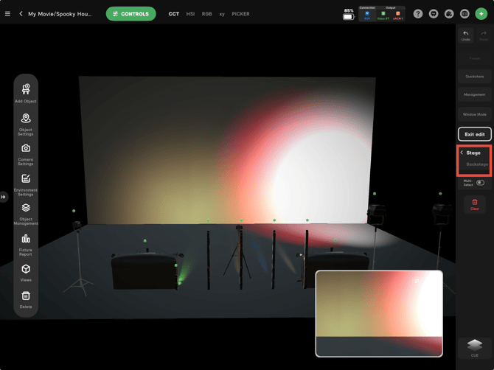Open the green CONTROLS panel
The width and height of the screenshot is (494, 370).
131,14
